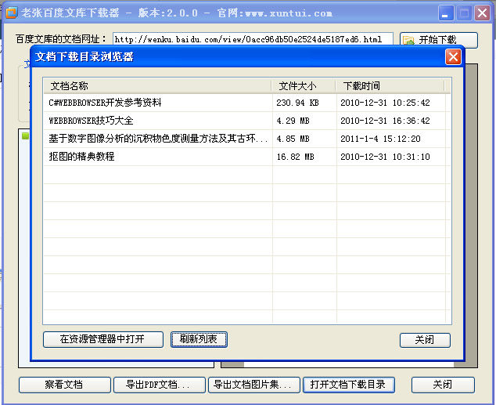The height and width of the screenshot is (405, 496).
Task: Click the 开始下载 start download button
Action: pyautogui.click(x=438, y=40)
